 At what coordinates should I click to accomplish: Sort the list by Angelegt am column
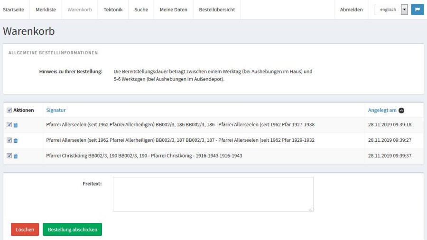click(x=382, y=111)
